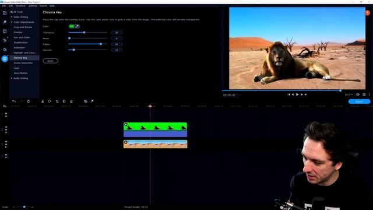Mute the overlay track speaker
Screen dimensions: 373x210
pos(6,129)
